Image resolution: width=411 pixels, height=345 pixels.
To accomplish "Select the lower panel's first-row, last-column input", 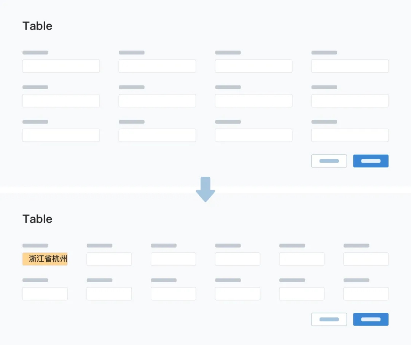I will (366, 259).
